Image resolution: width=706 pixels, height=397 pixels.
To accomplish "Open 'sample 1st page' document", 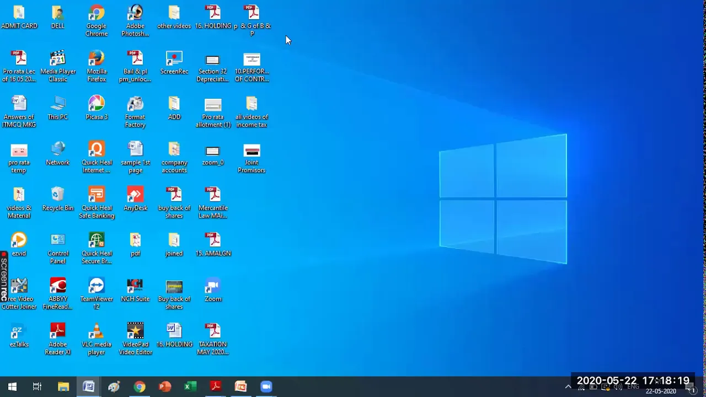I will 135,158.
